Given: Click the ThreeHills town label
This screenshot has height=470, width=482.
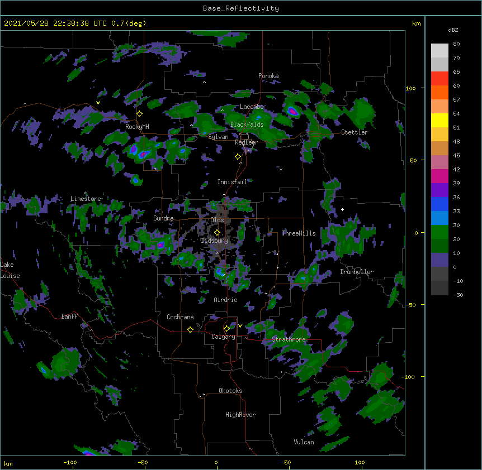Looking at the screenshot, I should coord(299,233).
